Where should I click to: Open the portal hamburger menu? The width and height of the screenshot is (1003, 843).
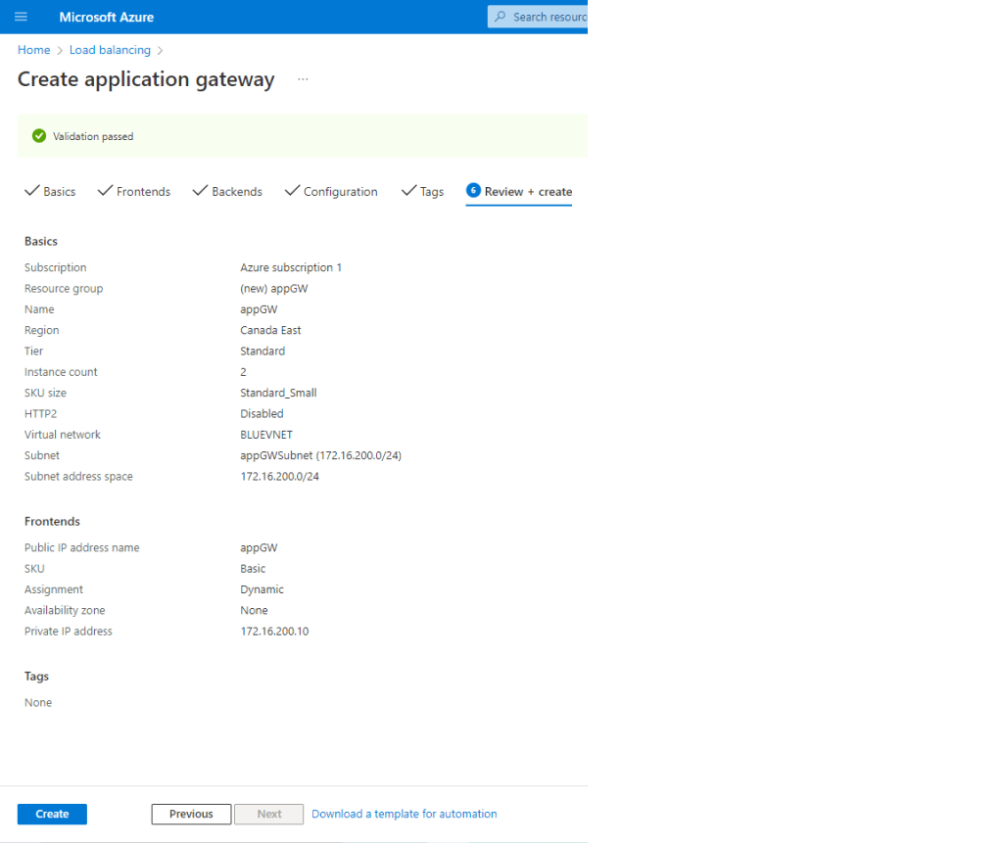pos(21,17)
